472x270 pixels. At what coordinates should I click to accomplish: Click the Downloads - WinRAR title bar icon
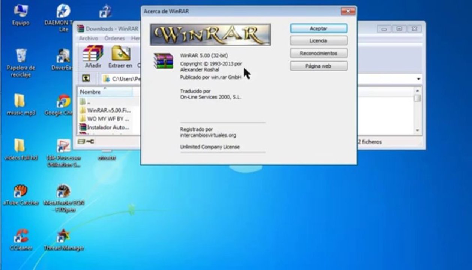click(81, 28)
